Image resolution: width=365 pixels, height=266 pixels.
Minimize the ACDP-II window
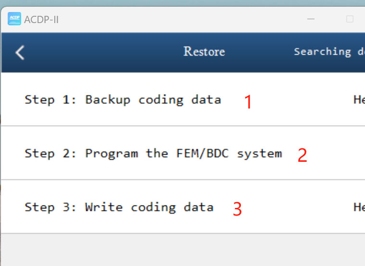point(312,19)
